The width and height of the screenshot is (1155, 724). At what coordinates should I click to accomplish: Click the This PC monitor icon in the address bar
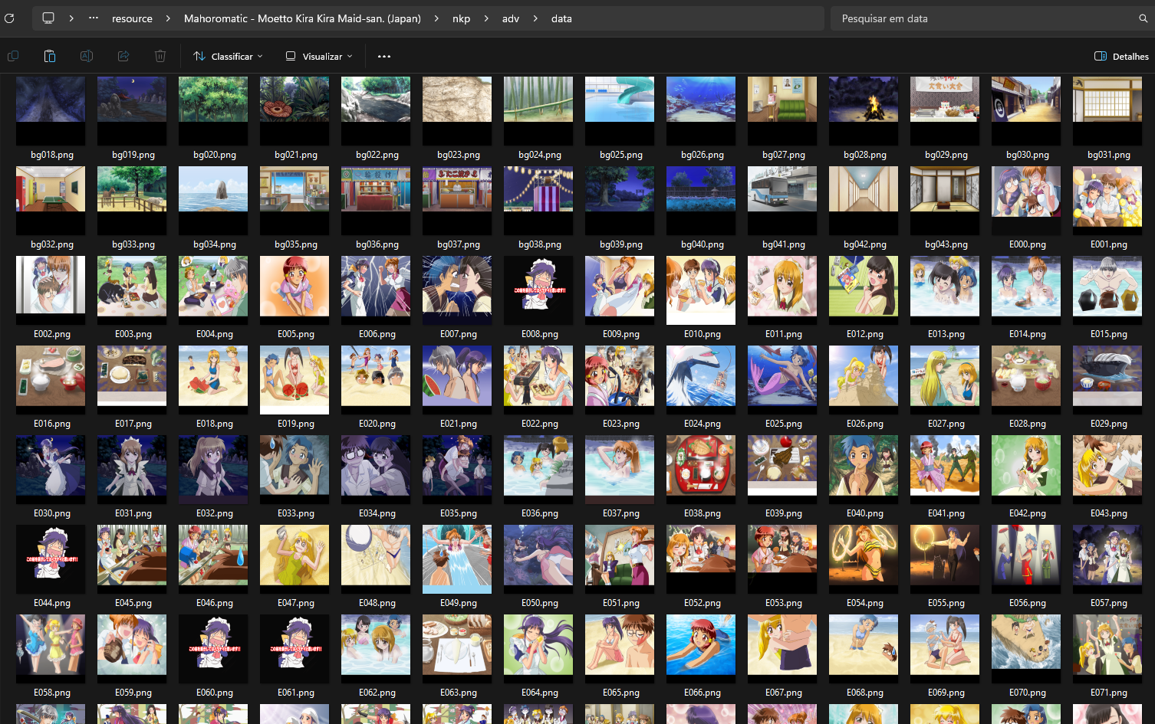[x=48, y=18]
